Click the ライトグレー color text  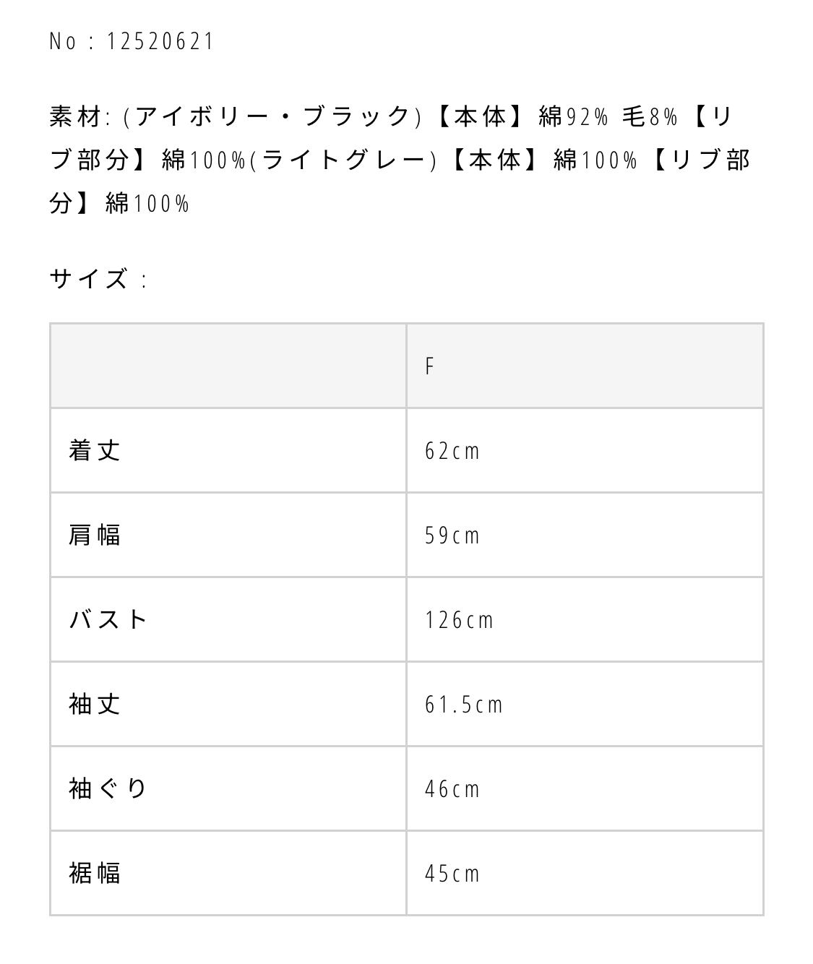tap(344, 160)
